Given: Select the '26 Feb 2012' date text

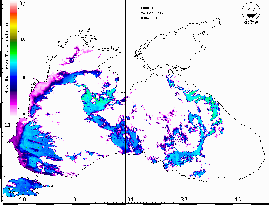Looking at the screenshot, I should point(152,13).
